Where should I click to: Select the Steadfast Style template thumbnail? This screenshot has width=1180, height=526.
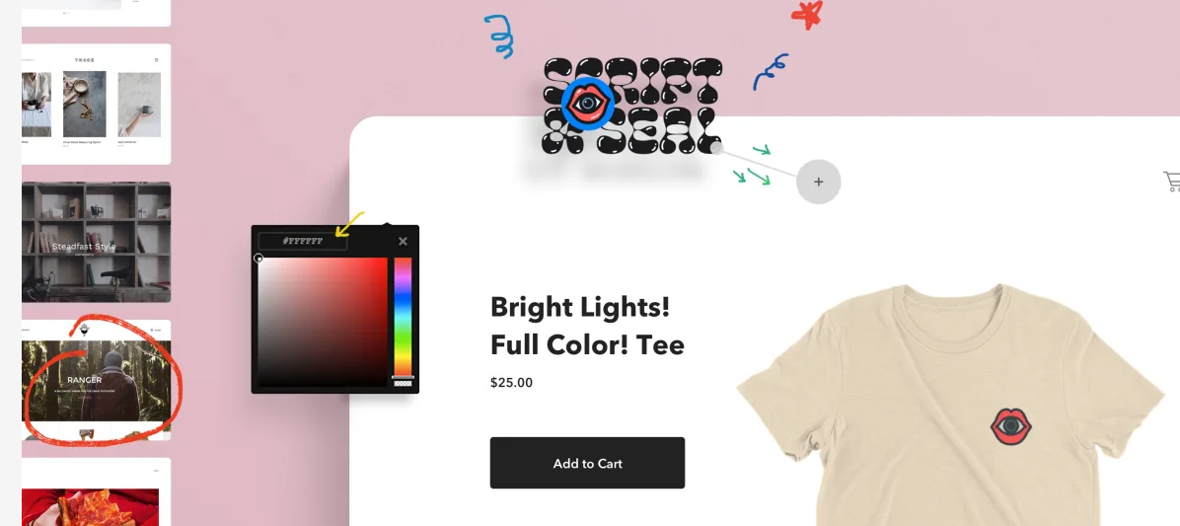point(97,242)
